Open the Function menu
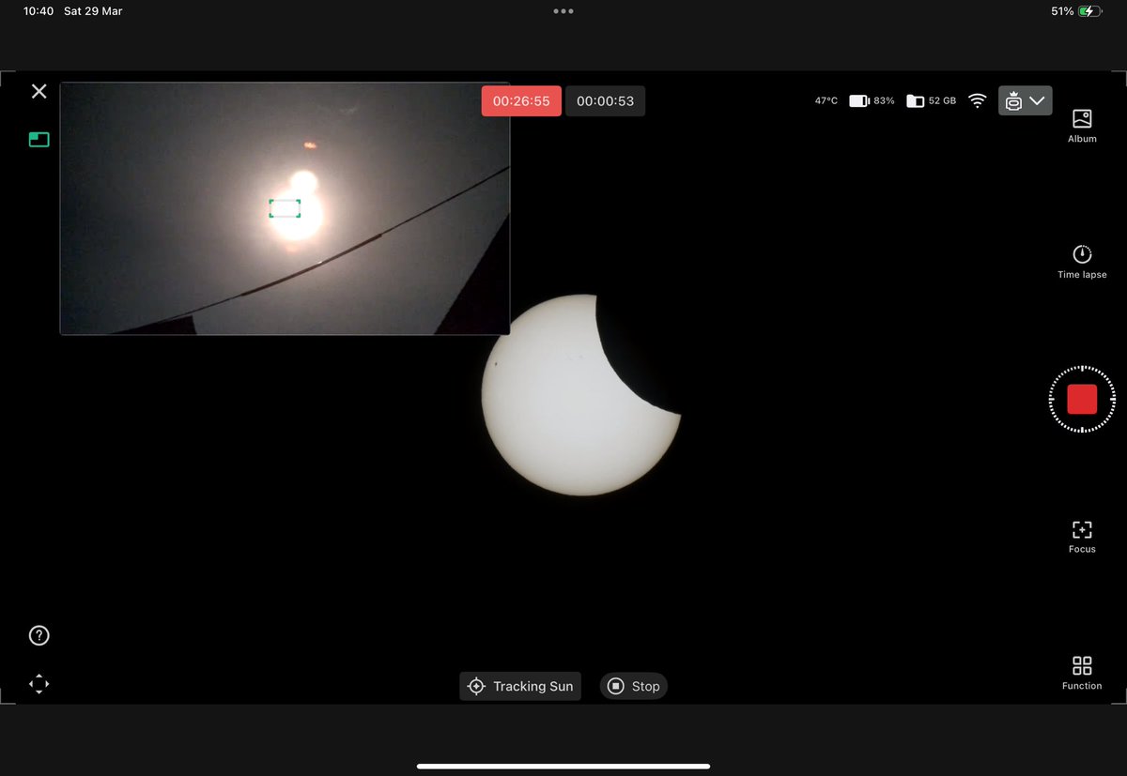 pyautogui.click(x=1082, y=673)
